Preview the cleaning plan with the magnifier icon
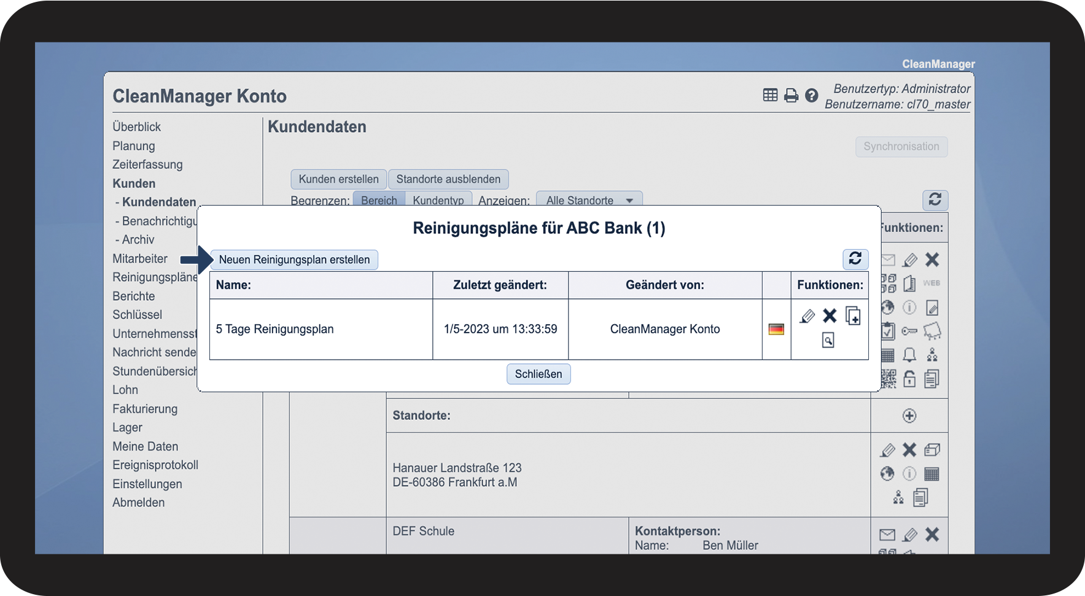 [x=828, y=340]
